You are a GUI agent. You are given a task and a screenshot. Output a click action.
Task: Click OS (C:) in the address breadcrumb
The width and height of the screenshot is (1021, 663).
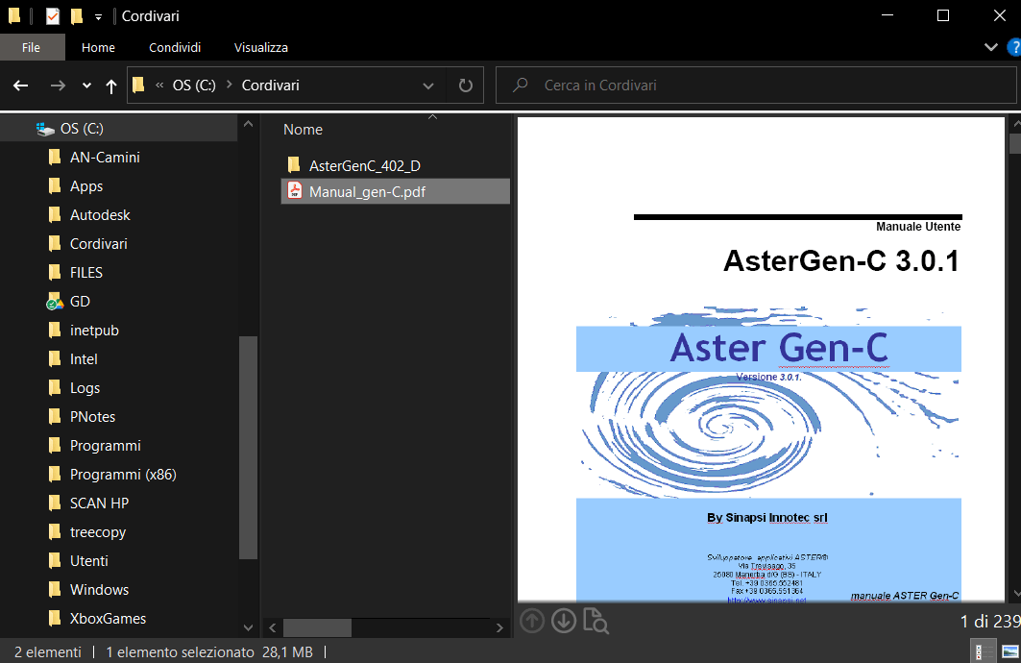point(194,86)
